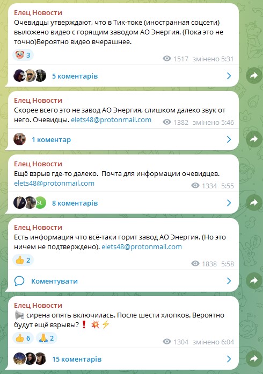The width and height of the screenshot is (263, 374).
Task: Forward the post timed 5:58
Action: (254, 280)
